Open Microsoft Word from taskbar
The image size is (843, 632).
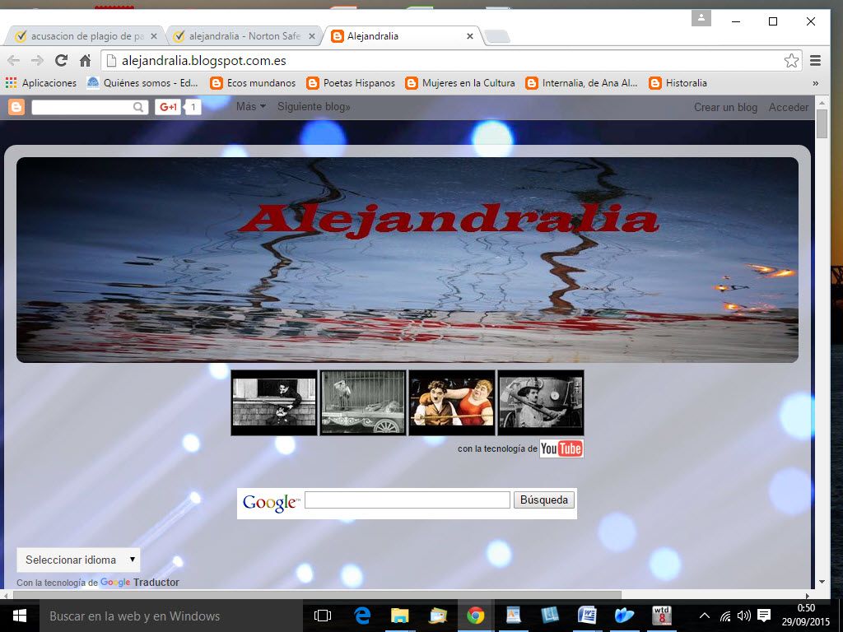click(586, 616)
